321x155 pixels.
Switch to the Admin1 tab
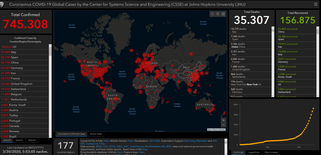tap(20, 140)
